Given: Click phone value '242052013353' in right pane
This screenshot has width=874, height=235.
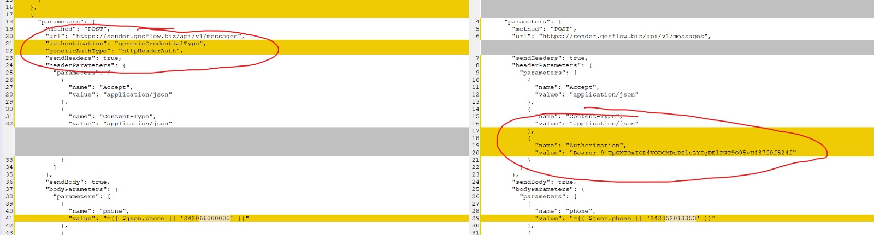Looking at the screenshot, I should [672, 218].
